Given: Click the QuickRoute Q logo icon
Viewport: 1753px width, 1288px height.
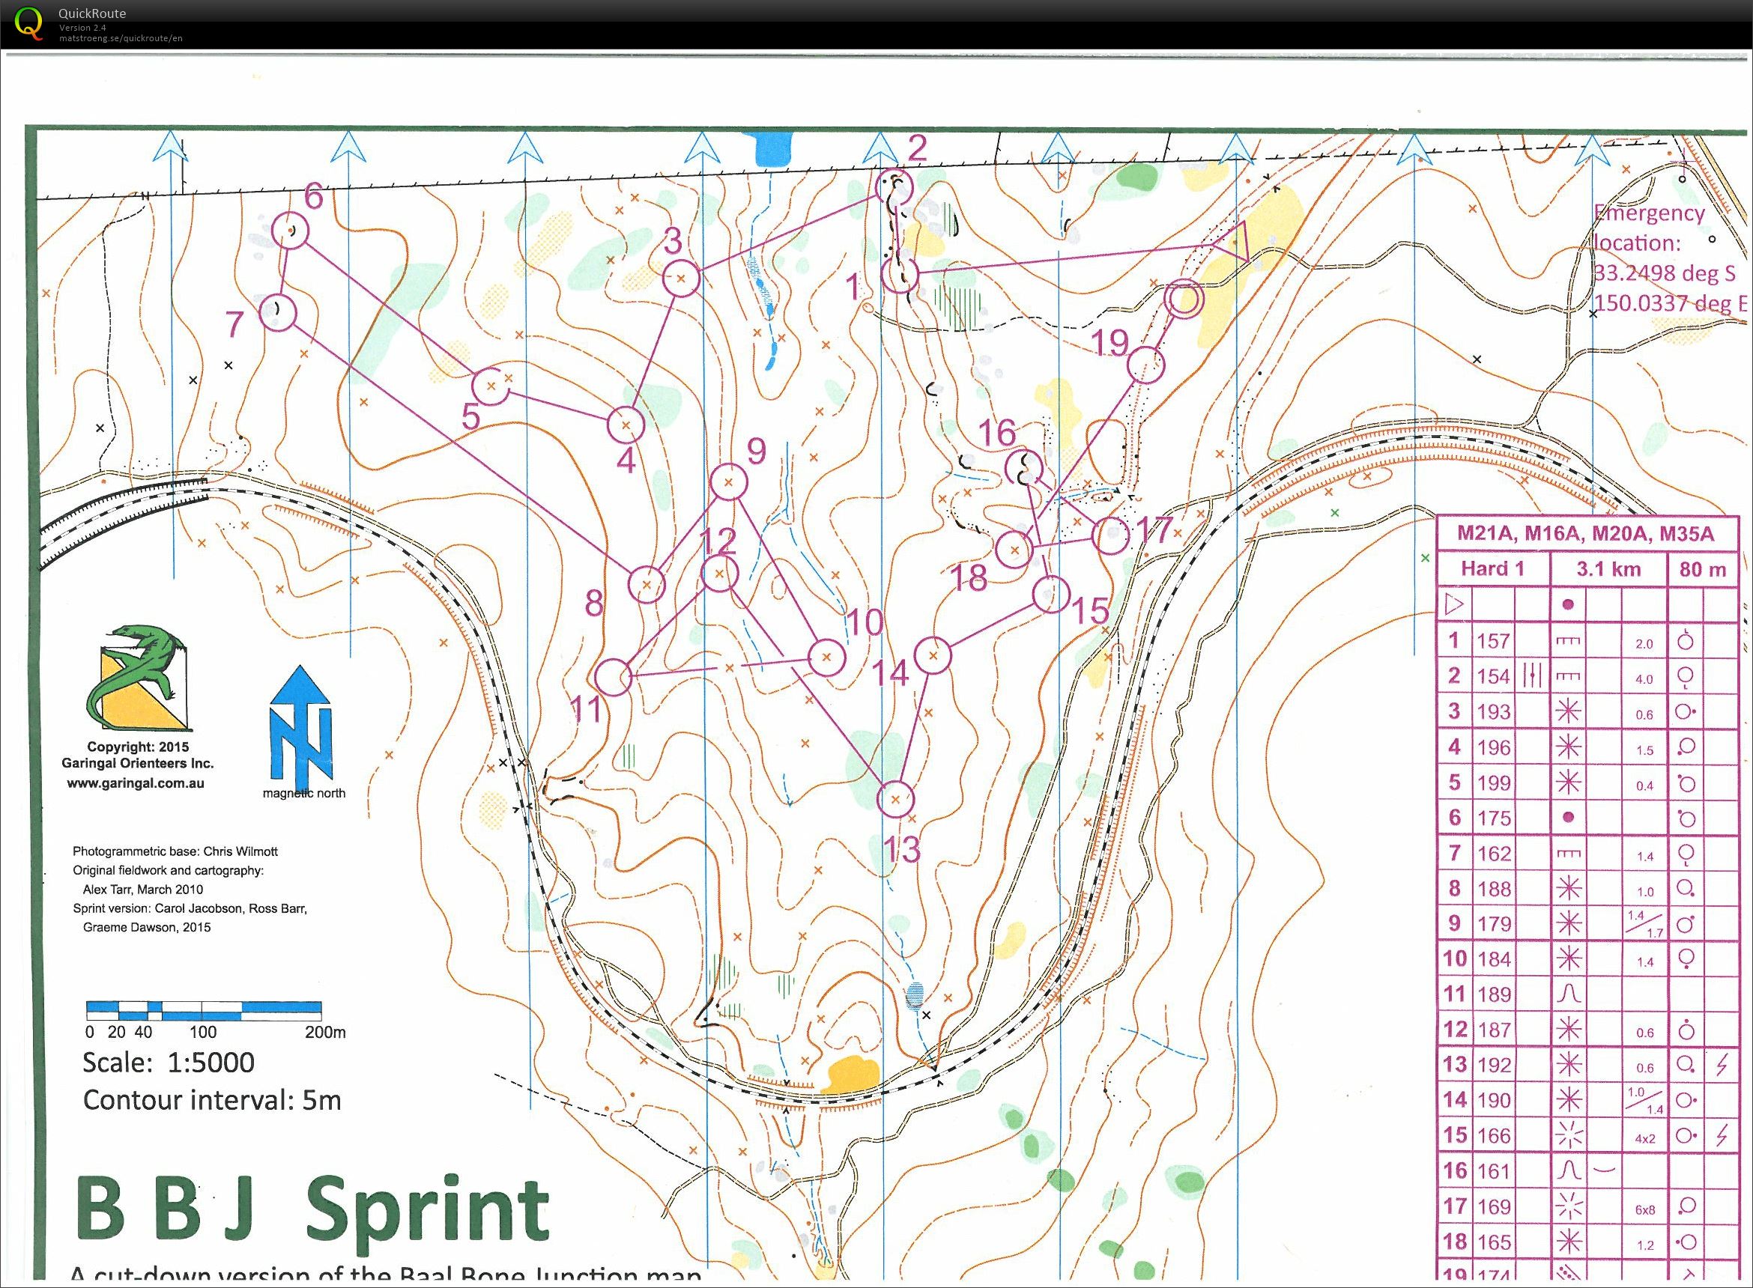Looking at the screenshot, I should coord(31,22).
